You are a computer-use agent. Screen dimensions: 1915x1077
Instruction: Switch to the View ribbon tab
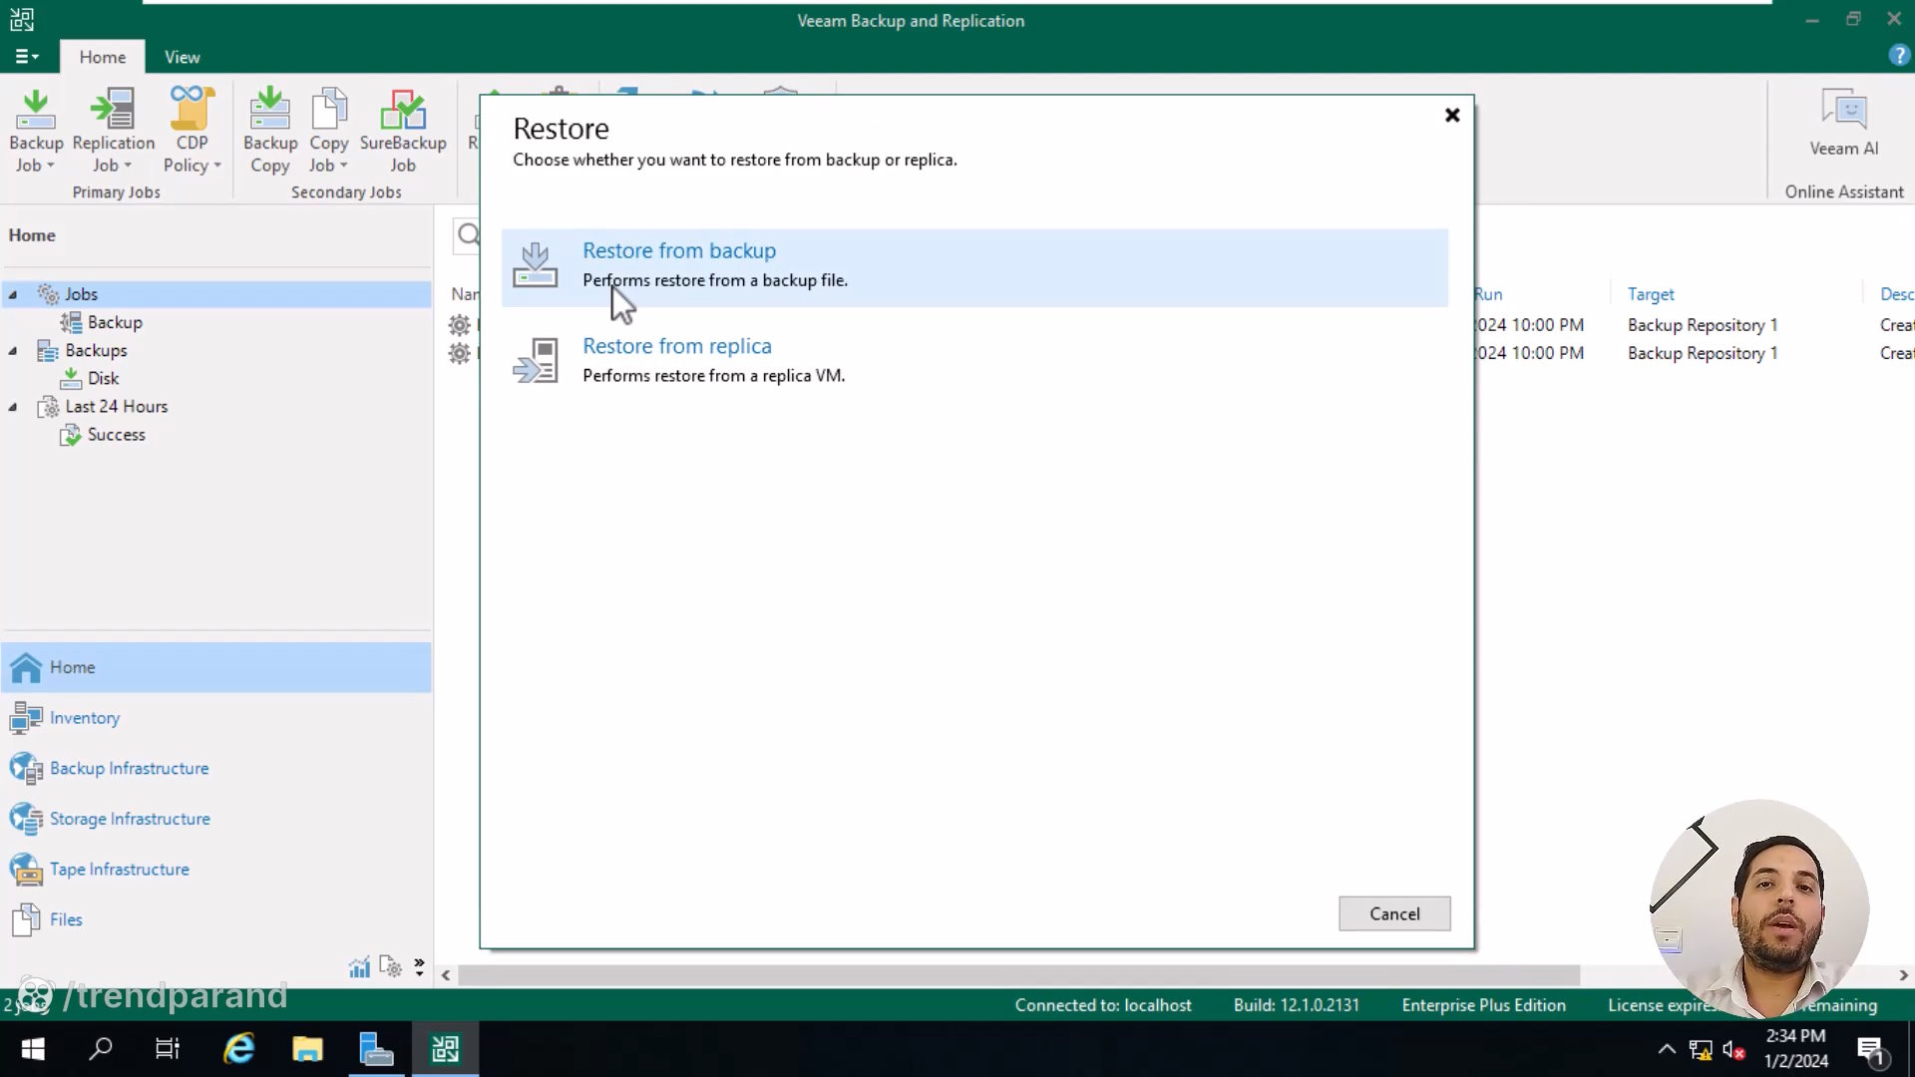(x=182, y=57)
